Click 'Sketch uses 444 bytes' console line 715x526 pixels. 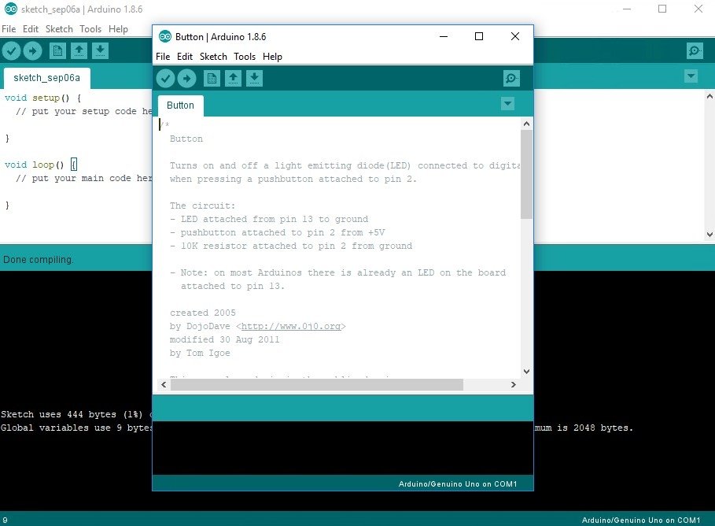[x=76, y=414]
